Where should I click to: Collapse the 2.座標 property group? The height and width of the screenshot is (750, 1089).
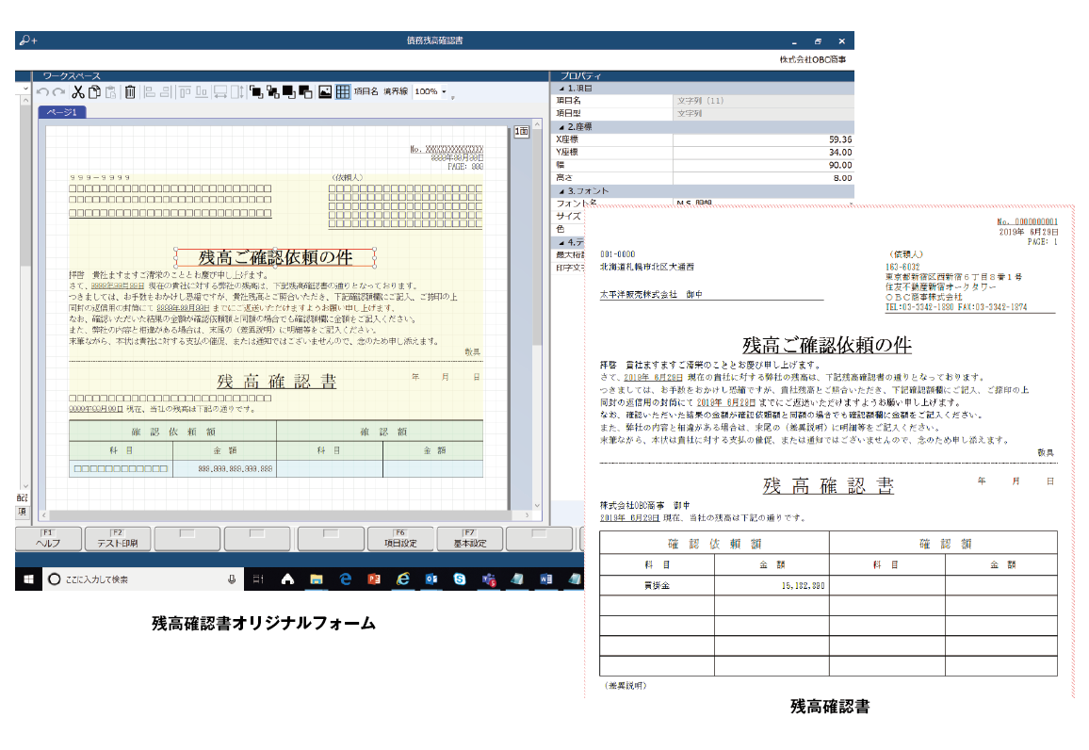click(x=561, y=127)
